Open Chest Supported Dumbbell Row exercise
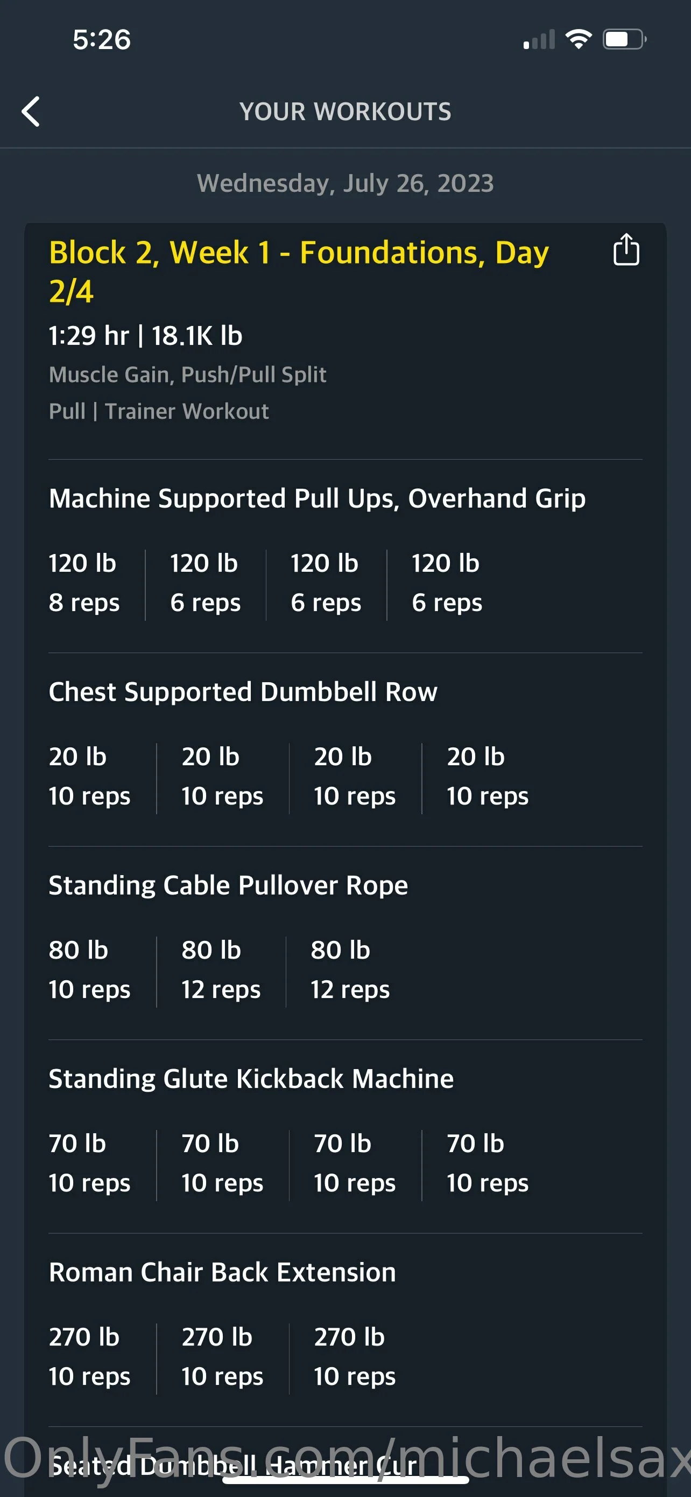Image resolution: width=691 pixels, height=1497 pixels. click(x=243, y=692)
